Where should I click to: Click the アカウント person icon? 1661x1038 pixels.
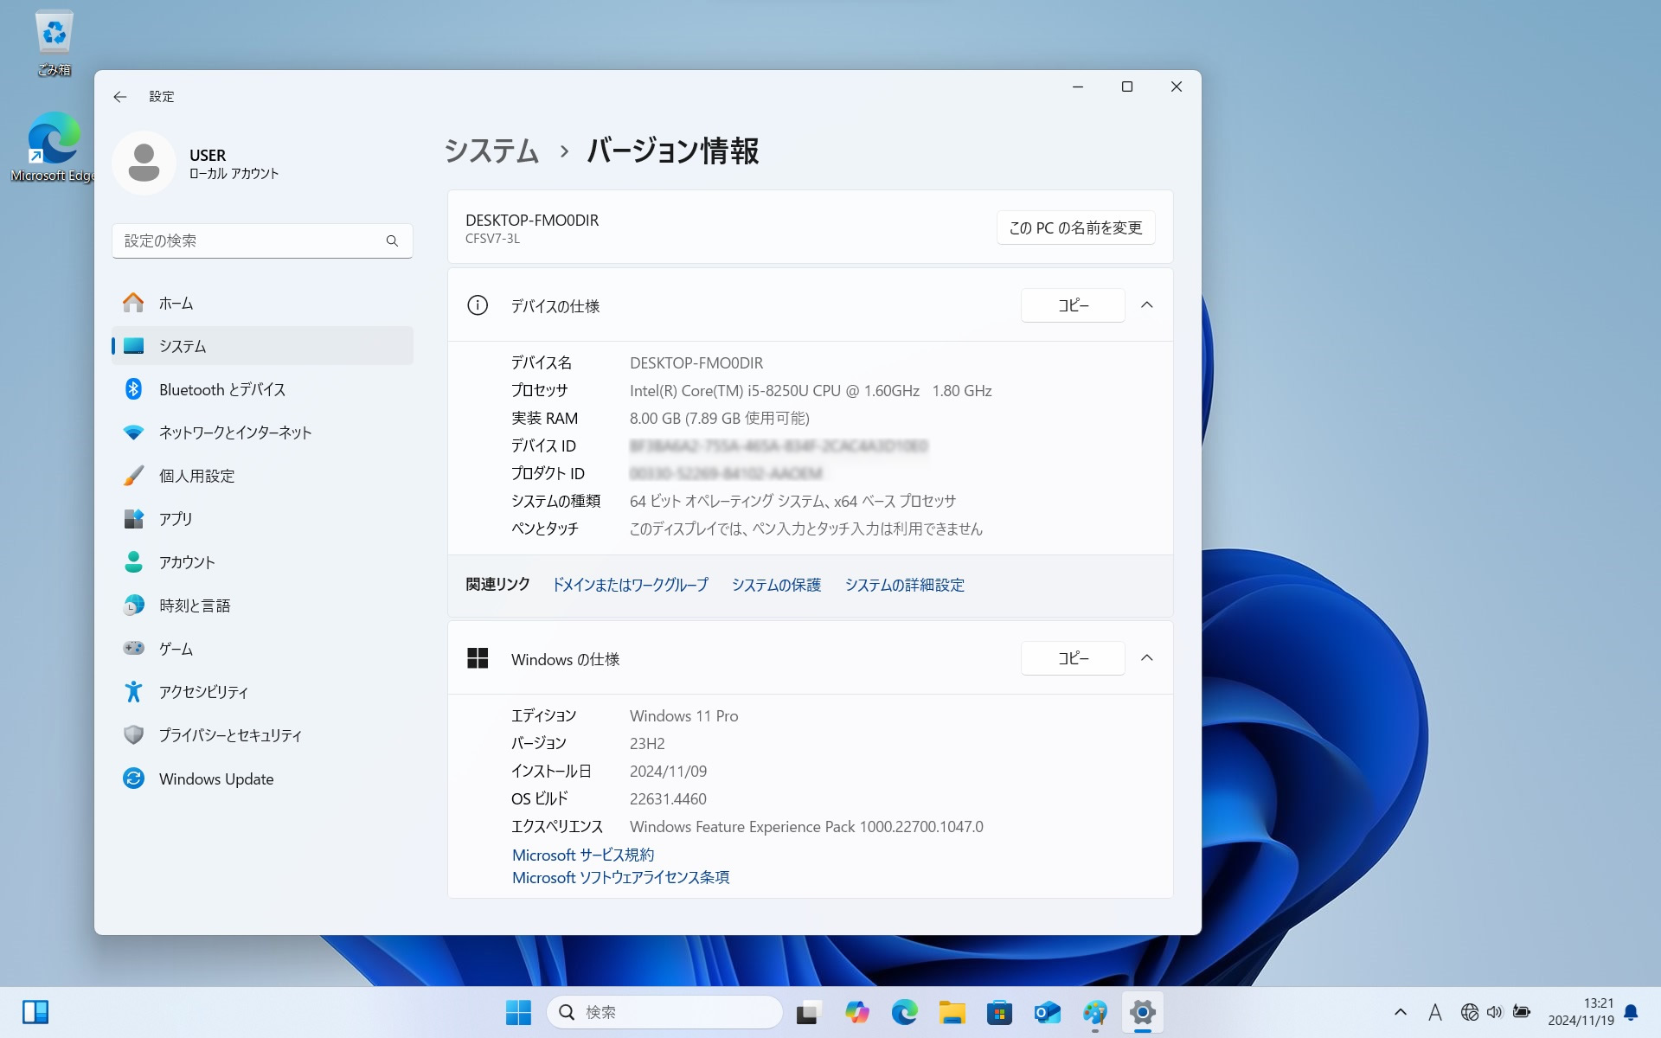click(133, 562)
